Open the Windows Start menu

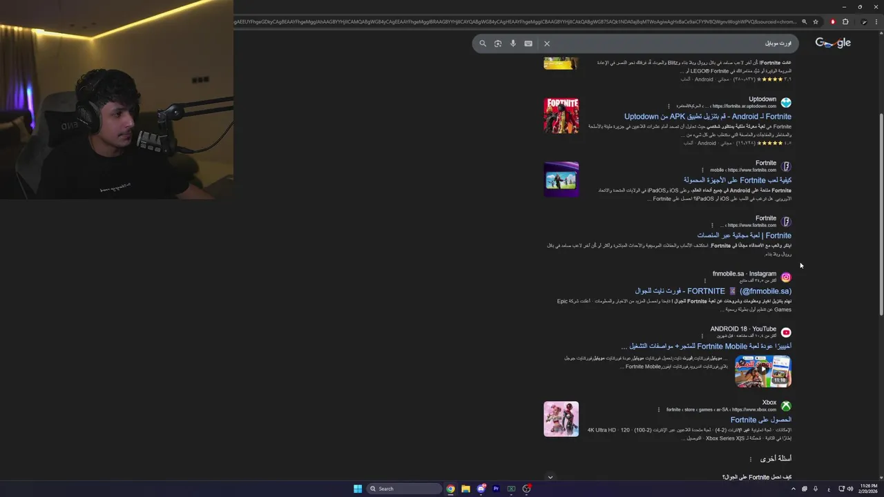[x=358, y=489]
